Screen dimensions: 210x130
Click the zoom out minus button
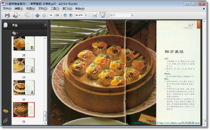click(65, 15)
